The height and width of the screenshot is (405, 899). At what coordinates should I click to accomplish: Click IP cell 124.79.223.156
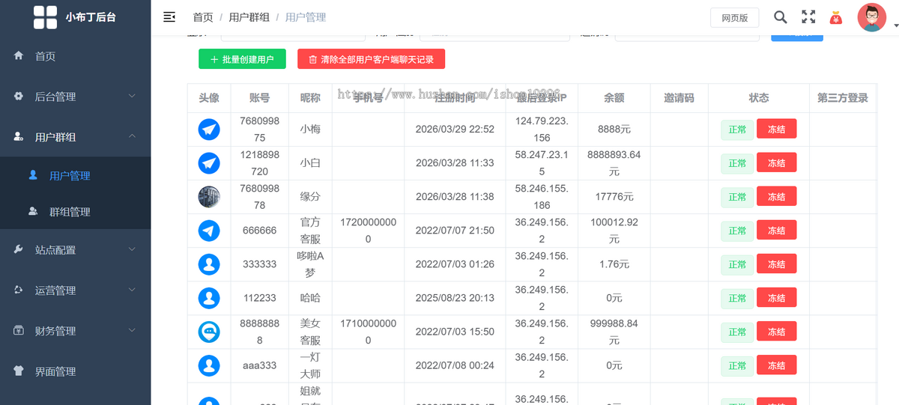542,130
